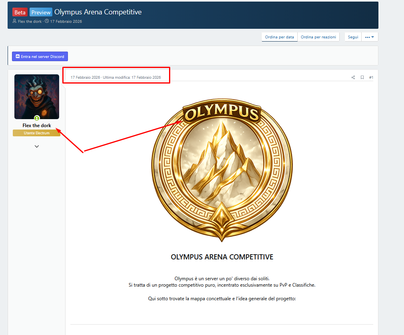Click the Preview label tag
Viewport: 404px width, 335px height.
click(41, 12)
